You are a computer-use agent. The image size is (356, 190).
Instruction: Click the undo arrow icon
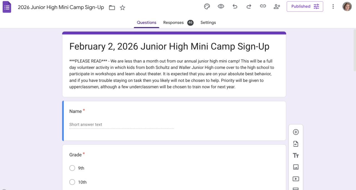[235, 6]
